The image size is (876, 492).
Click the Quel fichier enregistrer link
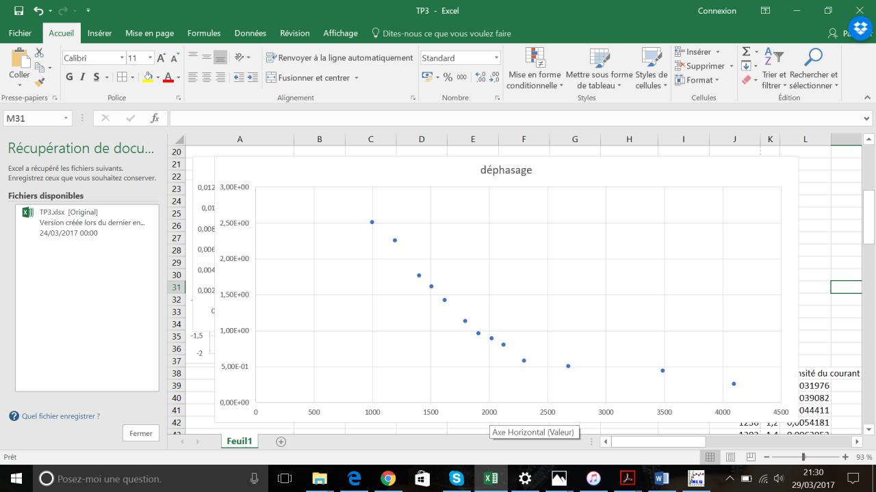(x=60, y=415)
